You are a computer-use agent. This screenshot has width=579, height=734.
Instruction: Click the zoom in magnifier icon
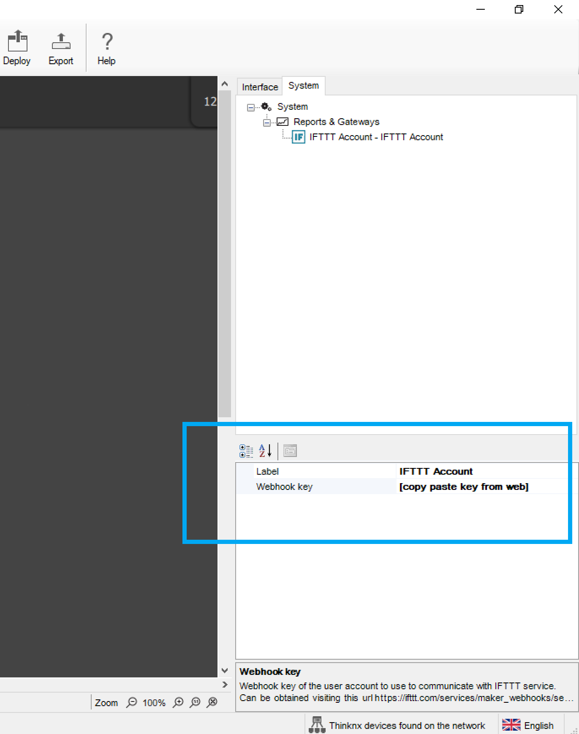tap(179, 702)
